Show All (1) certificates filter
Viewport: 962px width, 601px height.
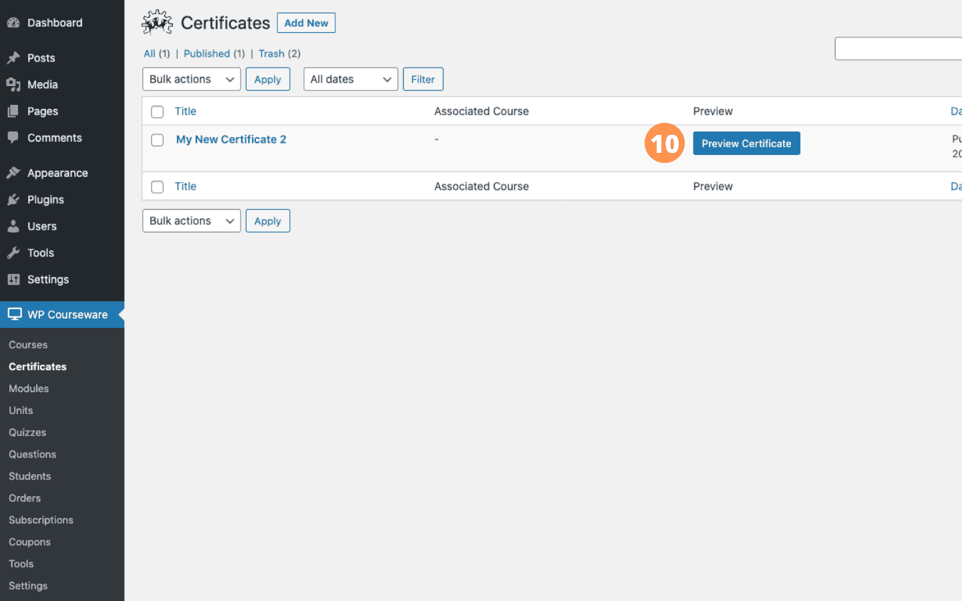[156, 53]
